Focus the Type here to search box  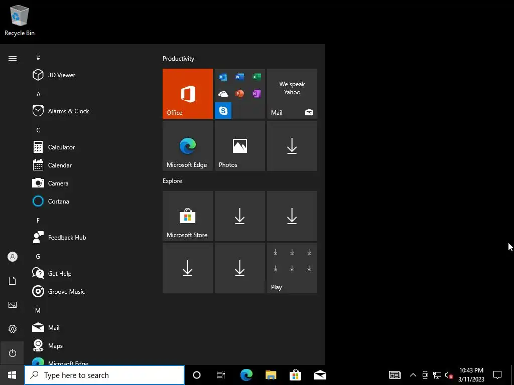[104, 375]
